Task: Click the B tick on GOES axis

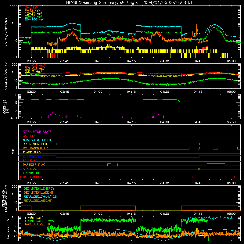Action: tap(16, 103)
